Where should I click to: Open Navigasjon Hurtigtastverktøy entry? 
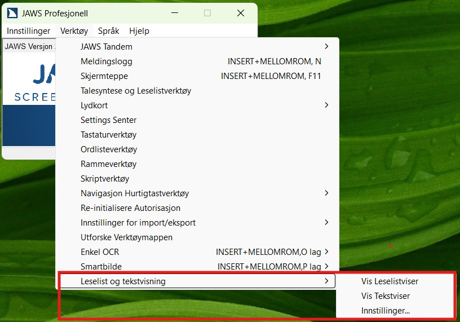[197, 193]
